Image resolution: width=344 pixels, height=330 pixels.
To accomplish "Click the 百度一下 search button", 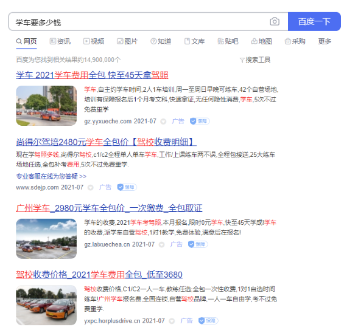I will tap(314, 21).
